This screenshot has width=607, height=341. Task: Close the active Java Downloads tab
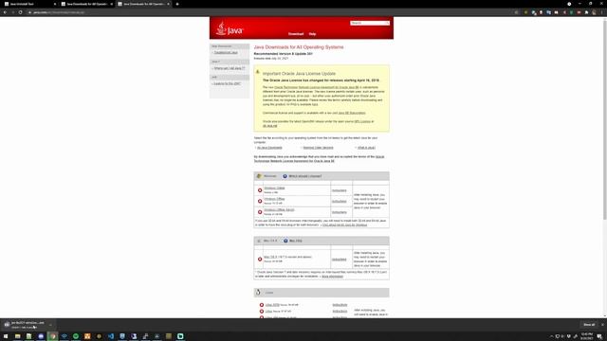point(169,4)
